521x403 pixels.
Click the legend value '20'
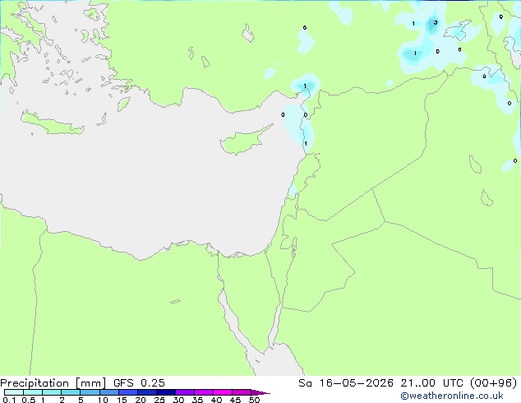[141, 400]
